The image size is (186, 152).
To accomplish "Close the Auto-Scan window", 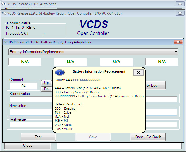I will pos(180,4).
